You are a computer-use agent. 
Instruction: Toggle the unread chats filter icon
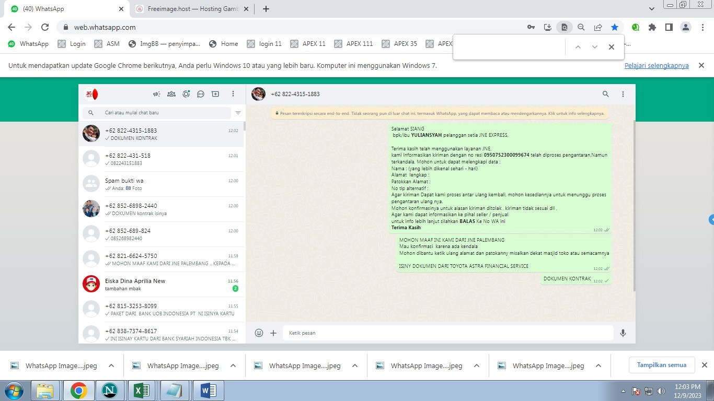238,113
